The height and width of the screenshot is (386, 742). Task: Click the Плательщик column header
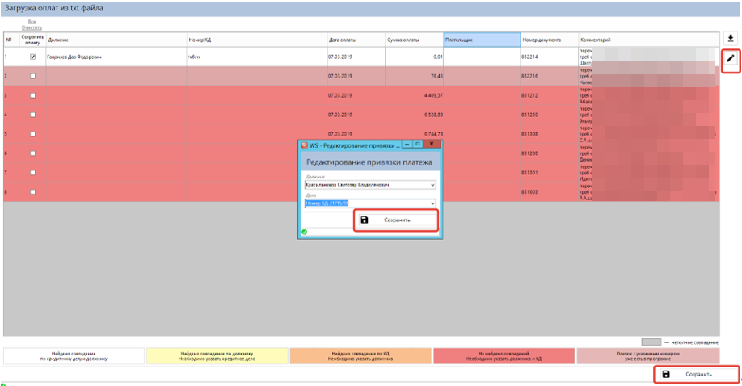click(482, 40)
